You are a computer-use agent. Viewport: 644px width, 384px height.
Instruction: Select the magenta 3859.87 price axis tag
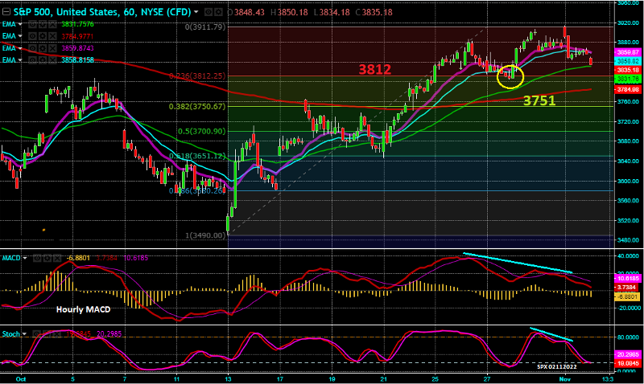628,52
